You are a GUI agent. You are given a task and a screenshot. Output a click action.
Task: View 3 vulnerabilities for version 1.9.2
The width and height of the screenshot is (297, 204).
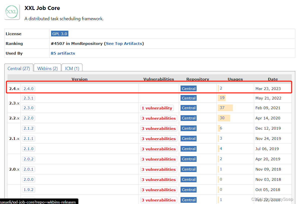[159, 190]
